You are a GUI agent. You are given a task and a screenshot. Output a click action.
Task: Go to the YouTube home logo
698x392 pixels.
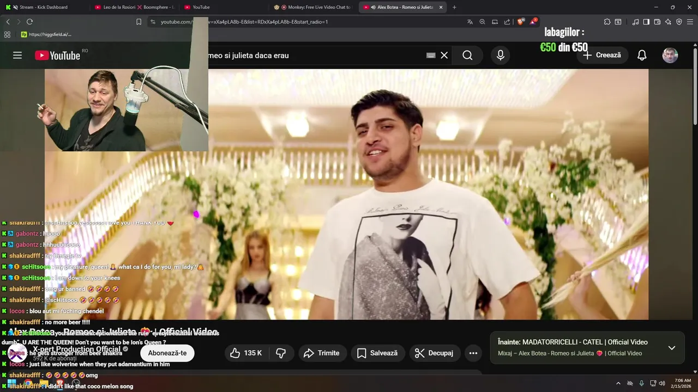point(58,55)
